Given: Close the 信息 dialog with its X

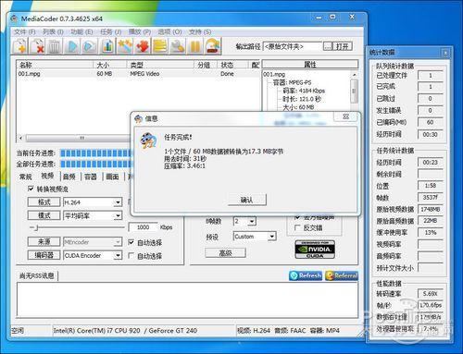Looking at the screenshot, I should coord(345,116).
